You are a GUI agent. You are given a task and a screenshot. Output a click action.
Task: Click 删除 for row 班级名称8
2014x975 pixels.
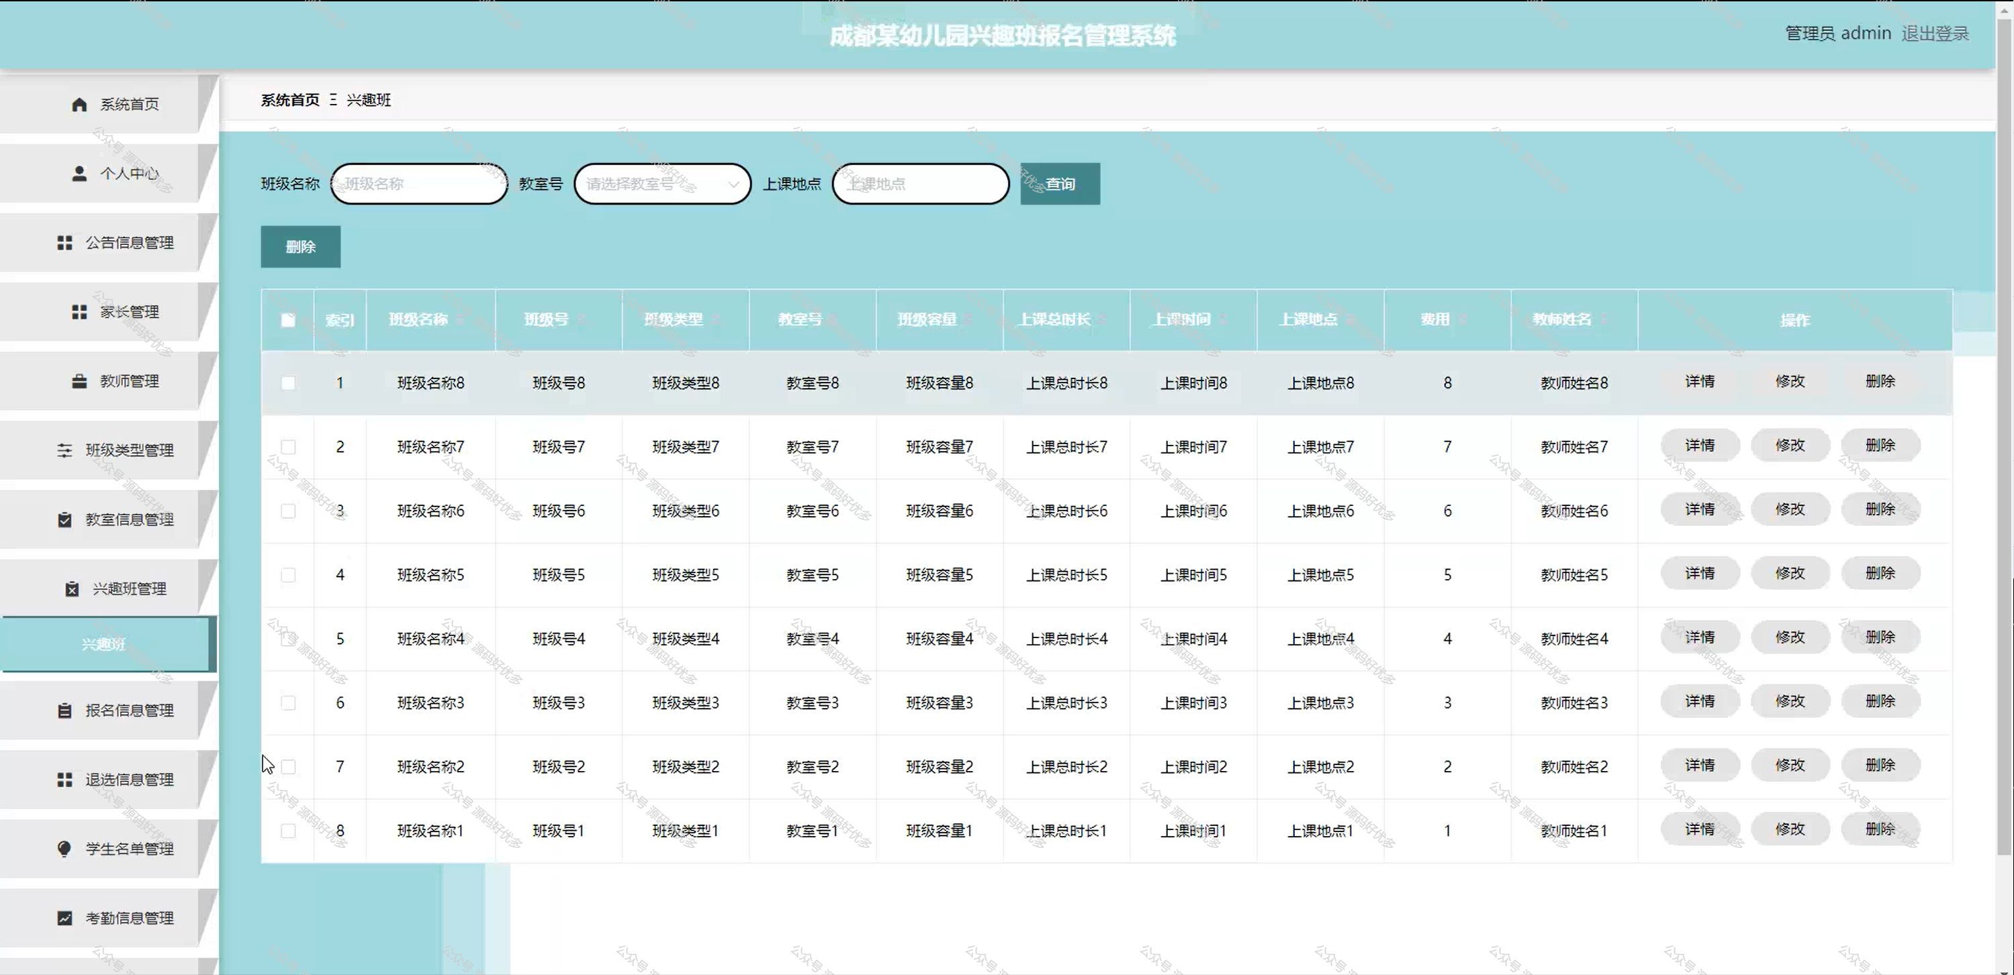1880,381
